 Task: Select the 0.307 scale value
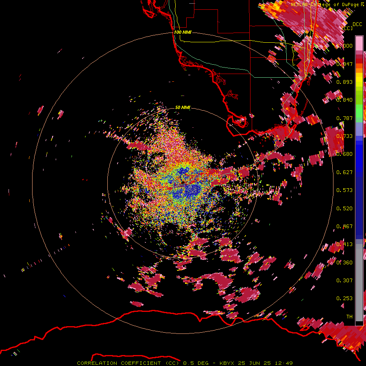344,281
